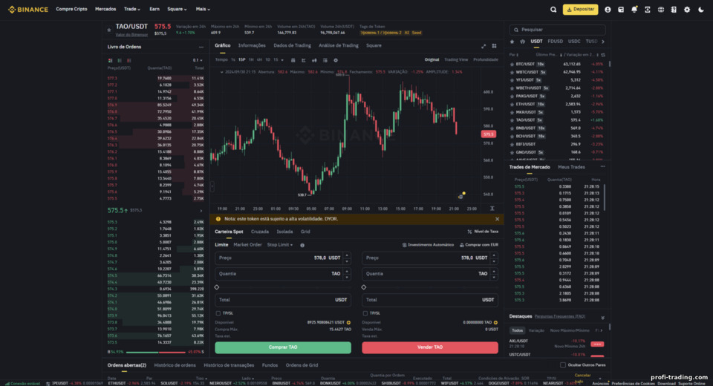This screenshot has height=386, width=713.
Task: Open the app download icon in header
Action: 648,10
